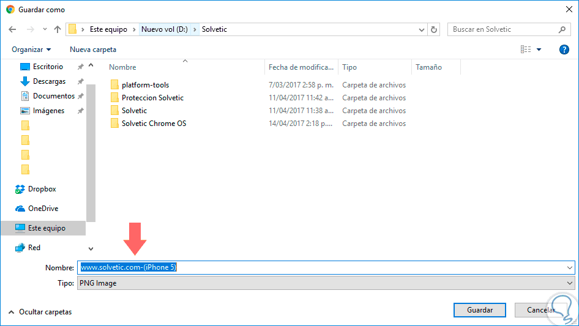Open recent locations chevron beside navigation arrows
The width and height of the screenshot is (579, 326).
pos(45,29)
